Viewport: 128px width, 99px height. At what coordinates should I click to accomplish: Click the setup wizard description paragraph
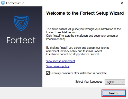[x=84, y=34]
